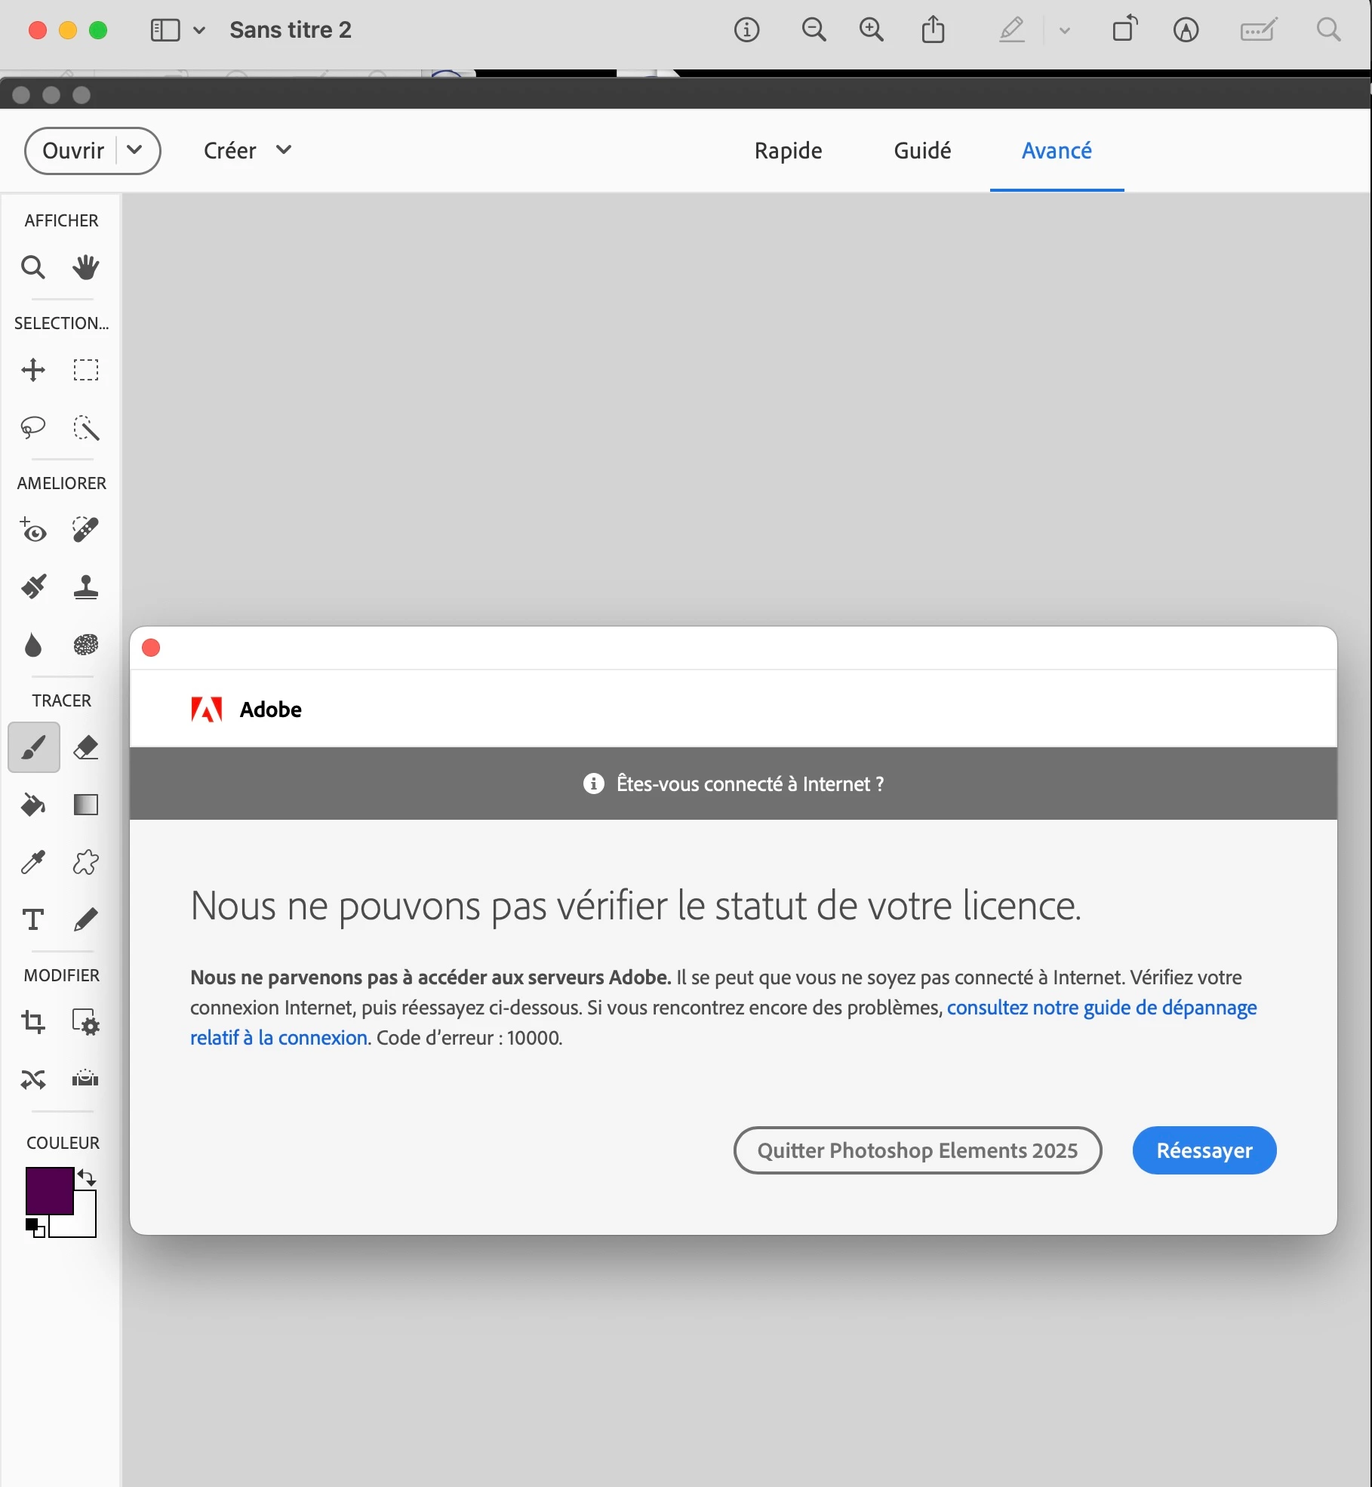Select the Blur droplet tool
Viewport: 1372px width, 1487px height.
(x=33, y=645)
